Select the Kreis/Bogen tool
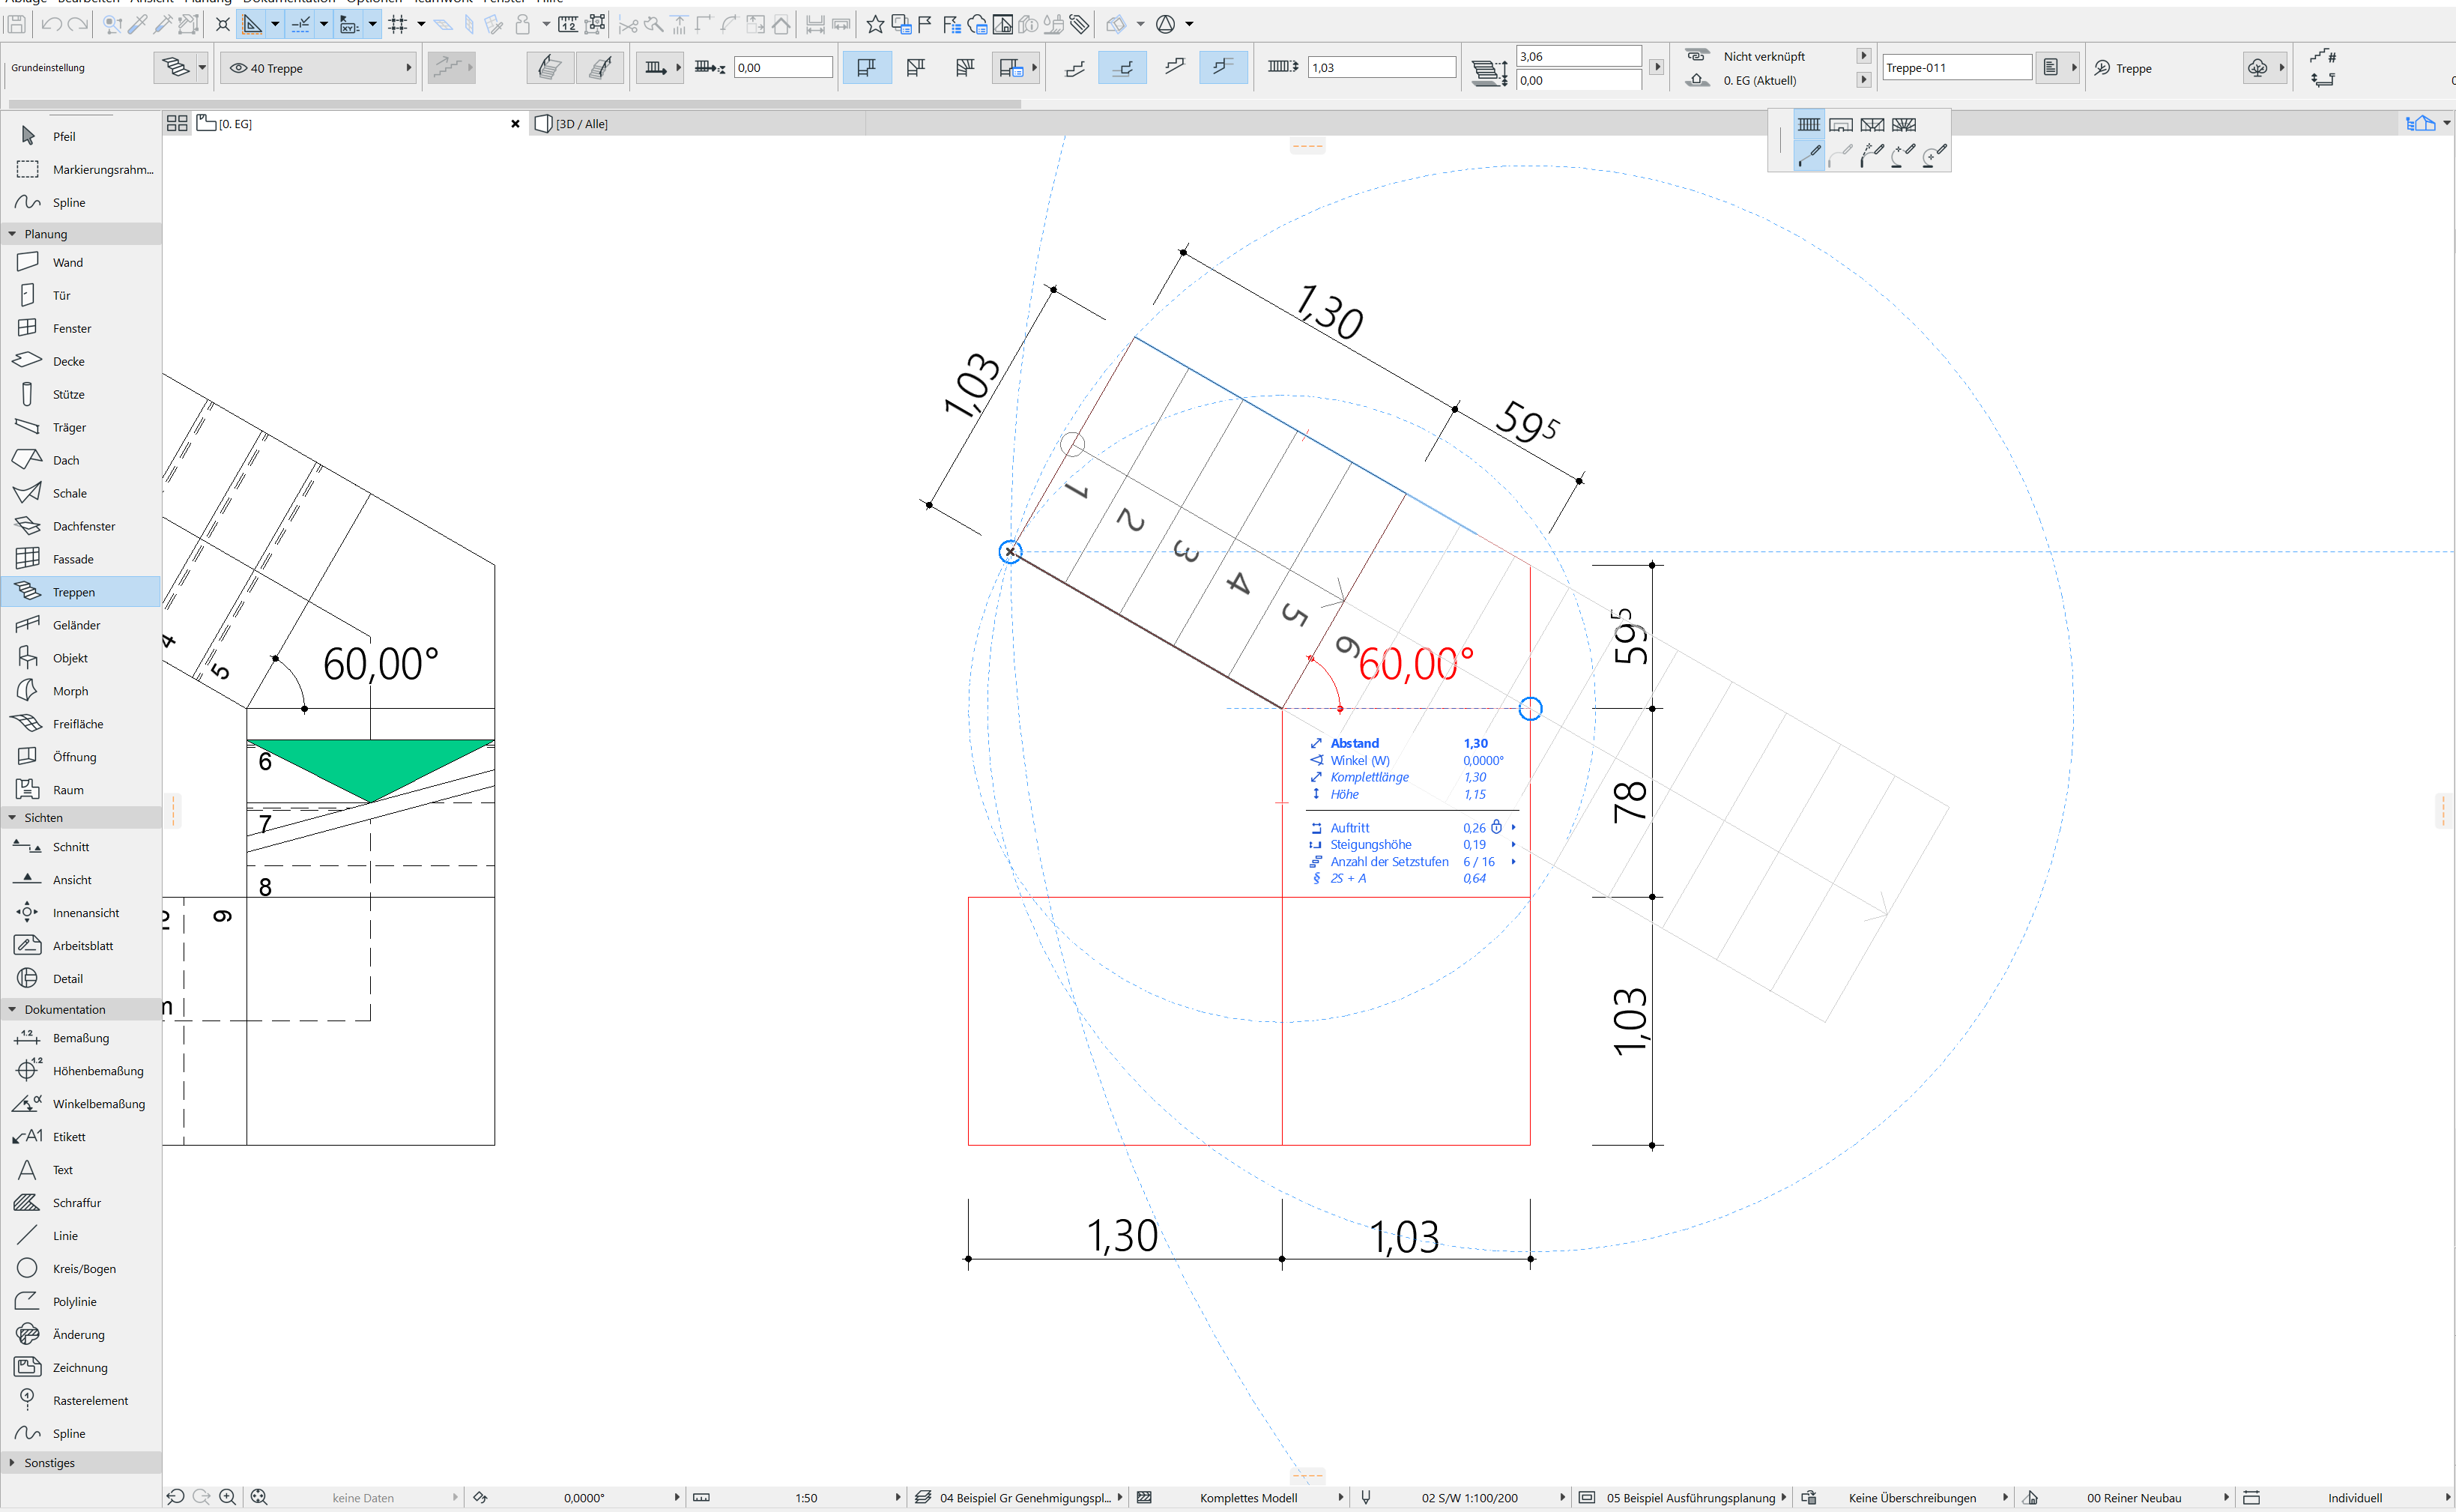This screenshot has height=1512, width=2456. point(83,1269)
